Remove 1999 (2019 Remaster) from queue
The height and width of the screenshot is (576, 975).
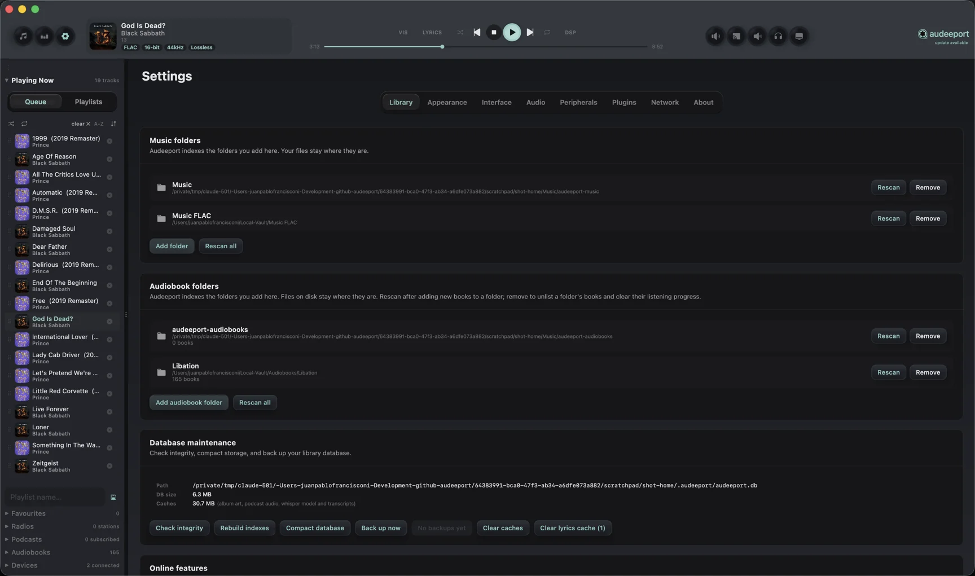pyautogui.click(x=109, y=141)
